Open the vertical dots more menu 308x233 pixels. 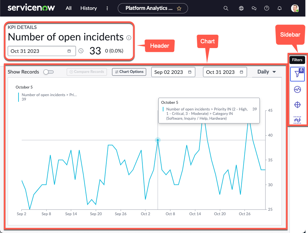[x=107, y=8]
